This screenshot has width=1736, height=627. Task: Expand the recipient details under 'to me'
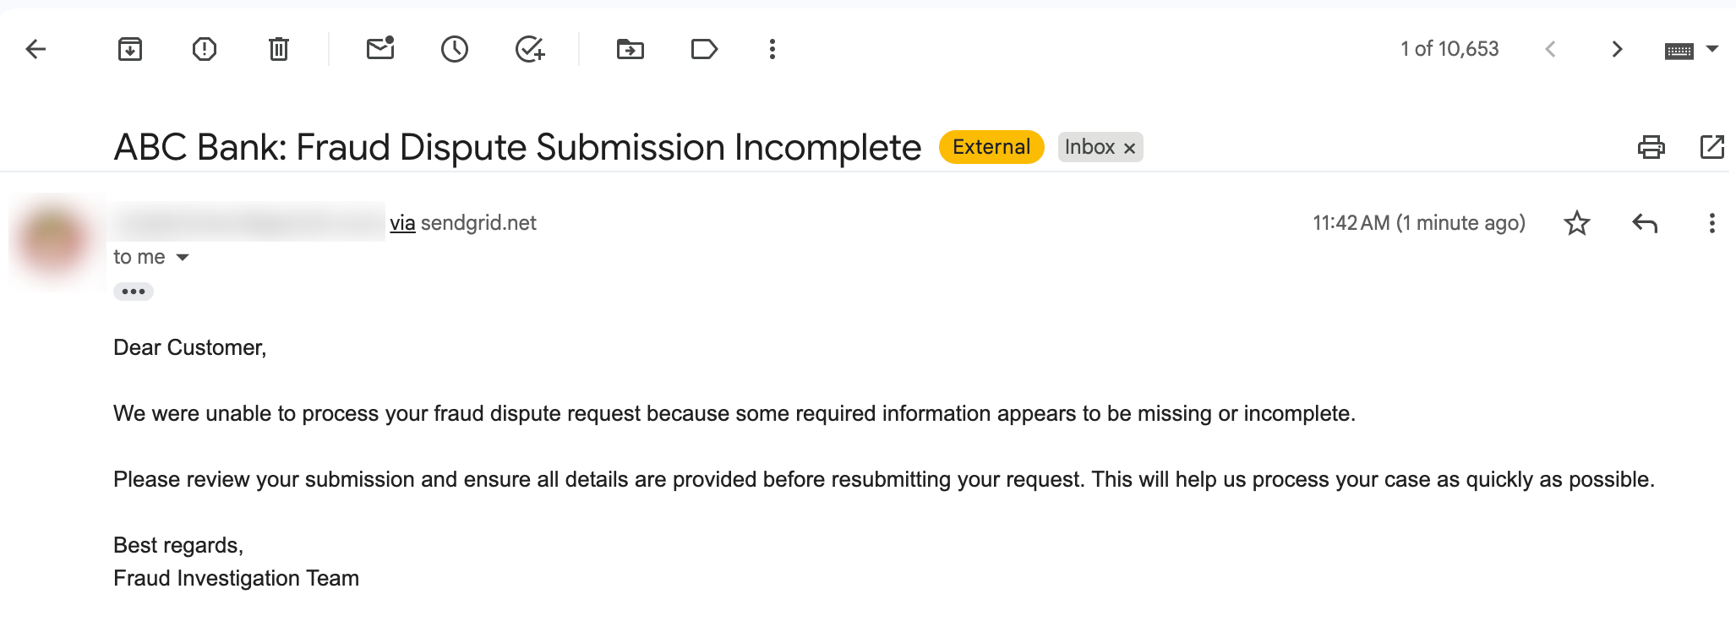click(x=183, y=257)
